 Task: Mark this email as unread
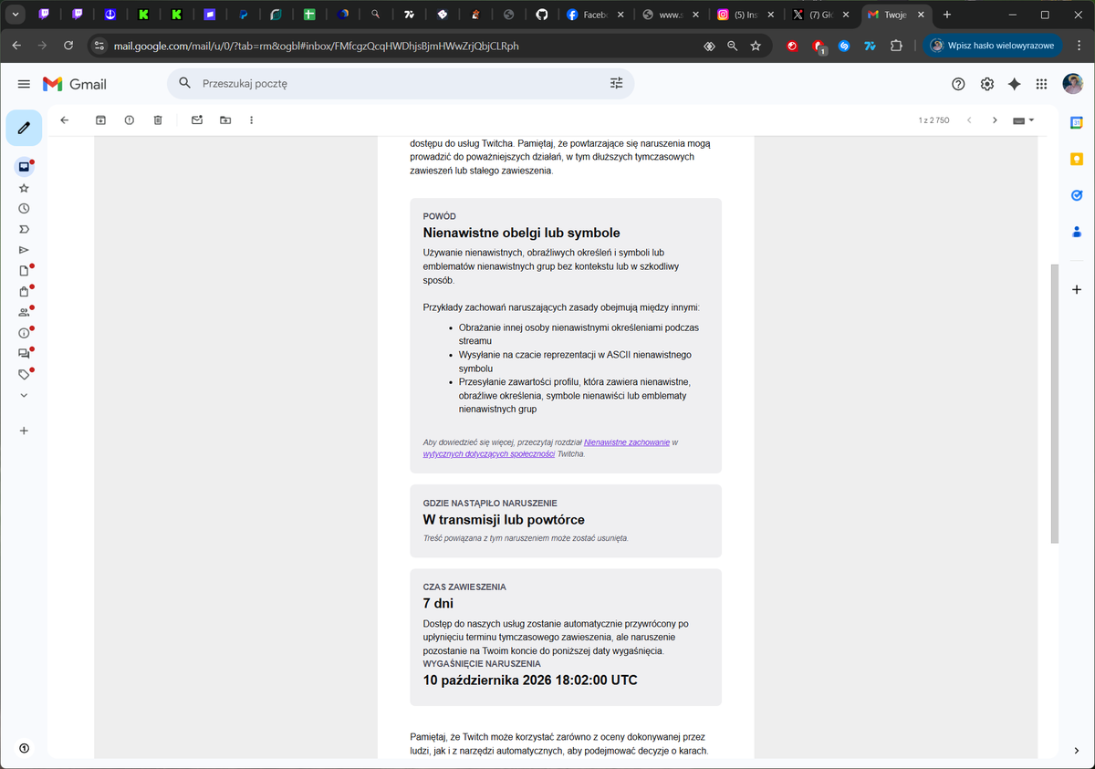click(x=196, y=120)
